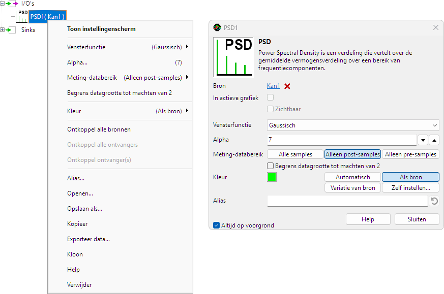This screenshot has height=294, width=444.
Task: Click Zelf instellen... color button
Action: coord(410,188)
